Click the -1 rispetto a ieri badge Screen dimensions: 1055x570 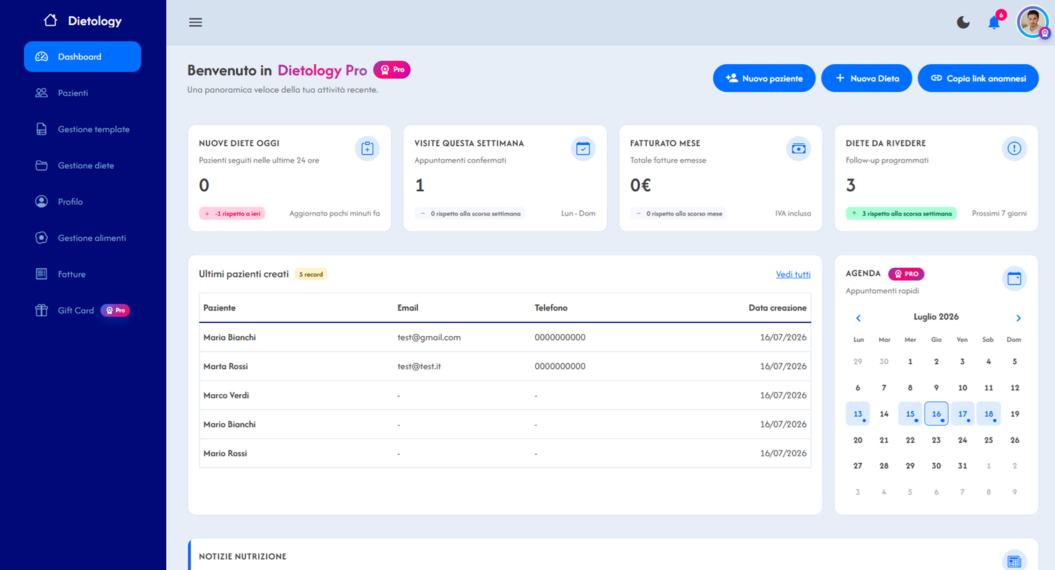click(x=232, y=213)
